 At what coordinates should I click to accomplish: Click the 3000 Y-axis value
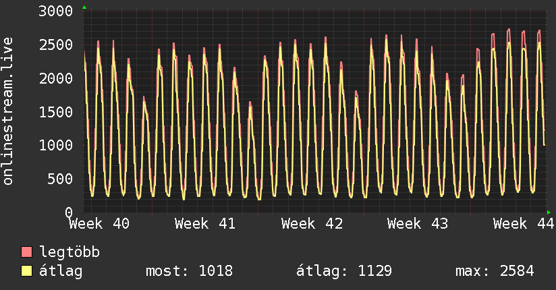tap(56, 11)
